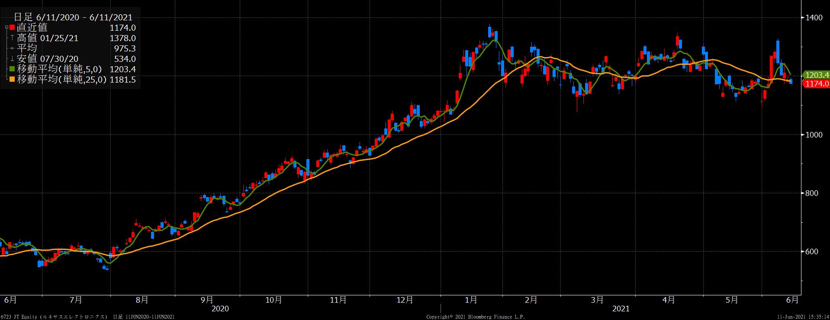
Task: Collapse the legend tree box next to 直近値
Action: [6, 28]
